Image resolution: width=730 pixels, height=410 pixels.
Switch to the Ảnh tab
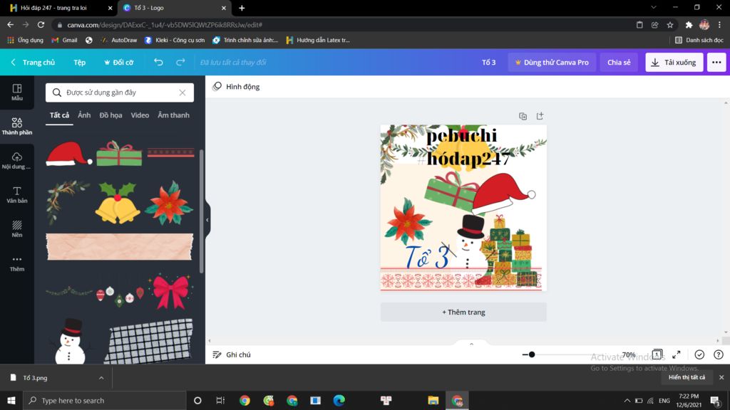click(x=84, y=115)
